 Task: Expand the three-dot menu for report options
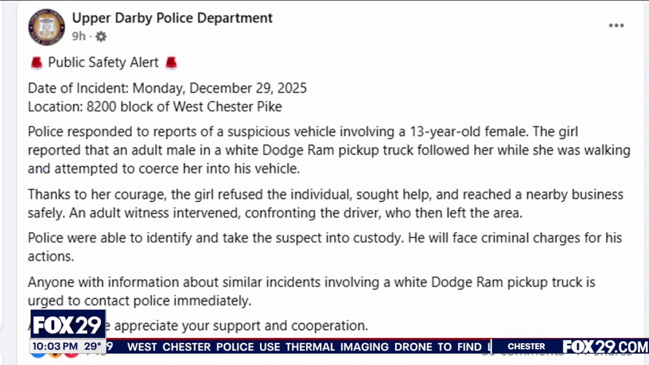pyautogui.click(x=616, y=25)
